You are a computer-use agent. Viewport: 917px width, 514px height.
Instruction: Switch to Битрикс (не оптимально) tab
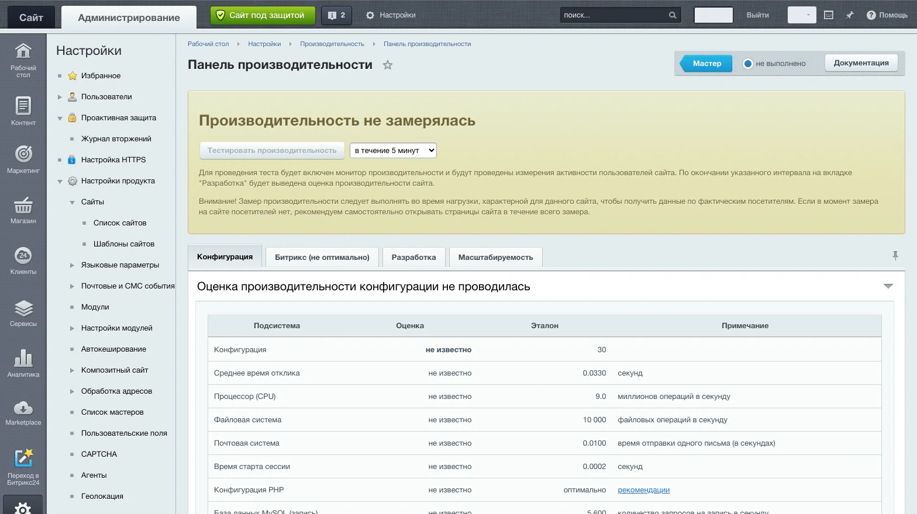[x=322, y=257]
